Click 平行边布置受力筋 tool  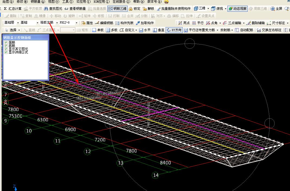[199, 30]
